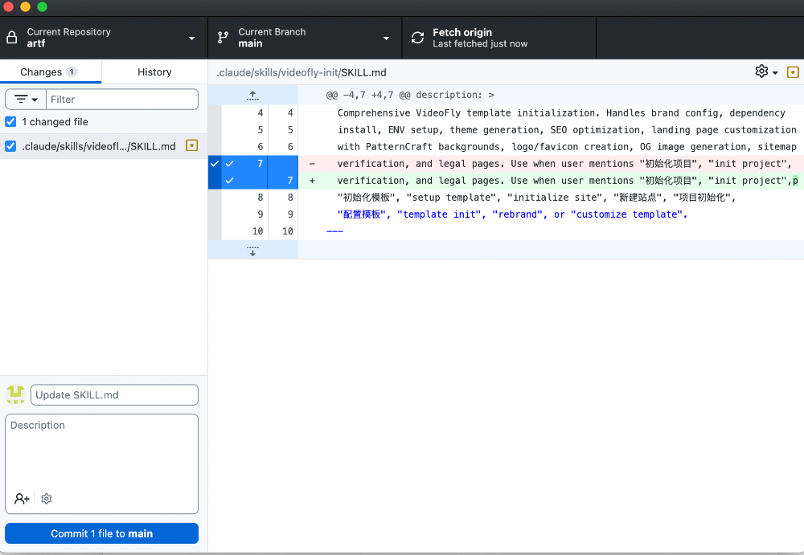
Task: Open the filter options dropdown
Action: (26, 100)
